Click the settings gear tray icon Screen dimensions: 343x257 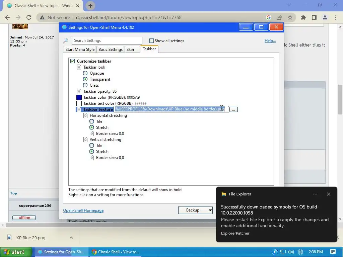[x=300, y=252]
